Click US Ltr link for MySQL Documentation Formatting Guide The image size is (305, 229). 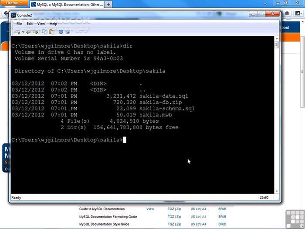click(x=195, y=217)
